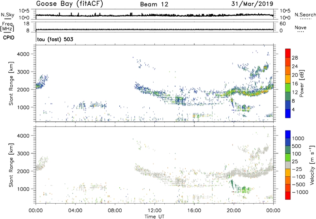This screenshot has width=316, height=219.
Task: Click the "-25" tick on the Velocity colorbar
Action: click(x=297, y=169)
